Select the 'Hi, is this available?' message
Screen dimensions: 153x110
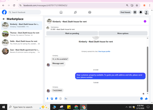(60, 59)
